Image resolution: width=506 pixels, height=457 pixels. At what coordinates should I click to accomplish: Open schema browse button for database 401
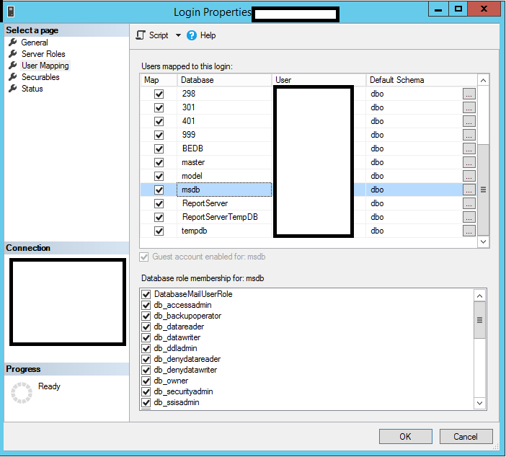pyautogui.click(x=469, y=121)
